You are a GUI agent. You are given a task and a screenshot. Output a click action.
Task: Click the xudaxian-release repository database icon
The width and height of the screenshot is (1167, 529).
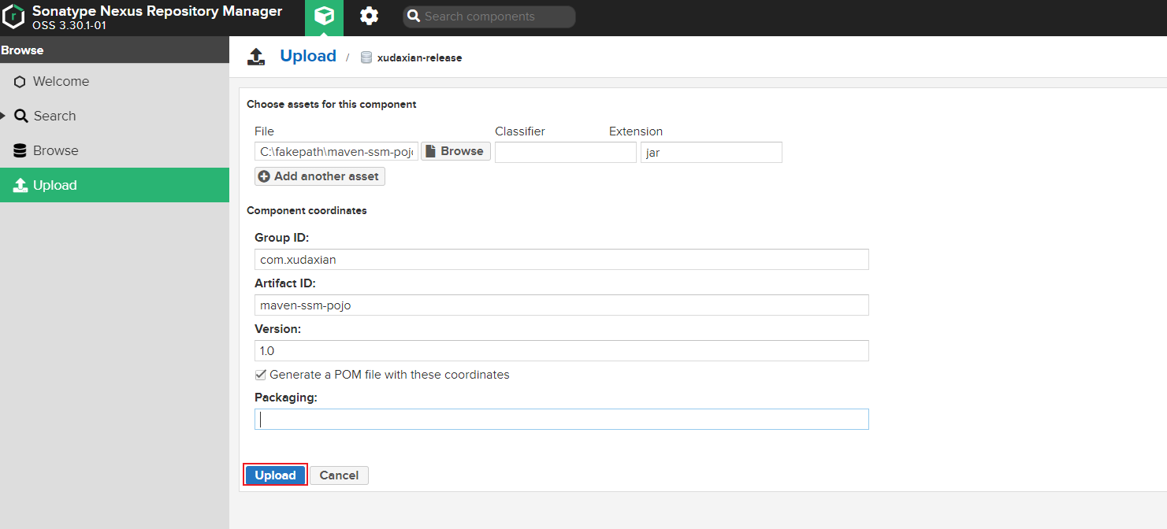point(366,57)
